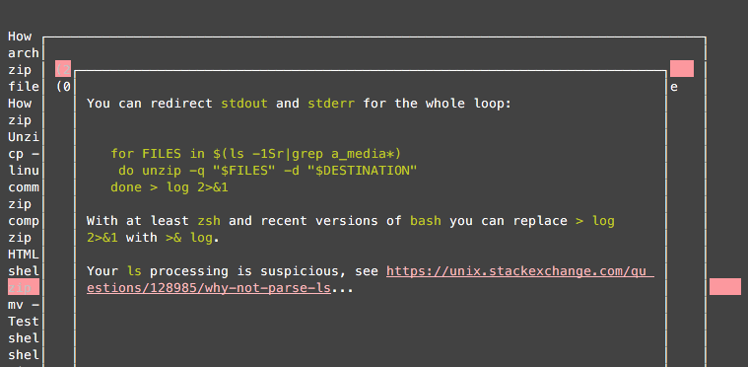Select the question starting with 'arch'
The image size is (748, 367).
[x=23, y=53]
